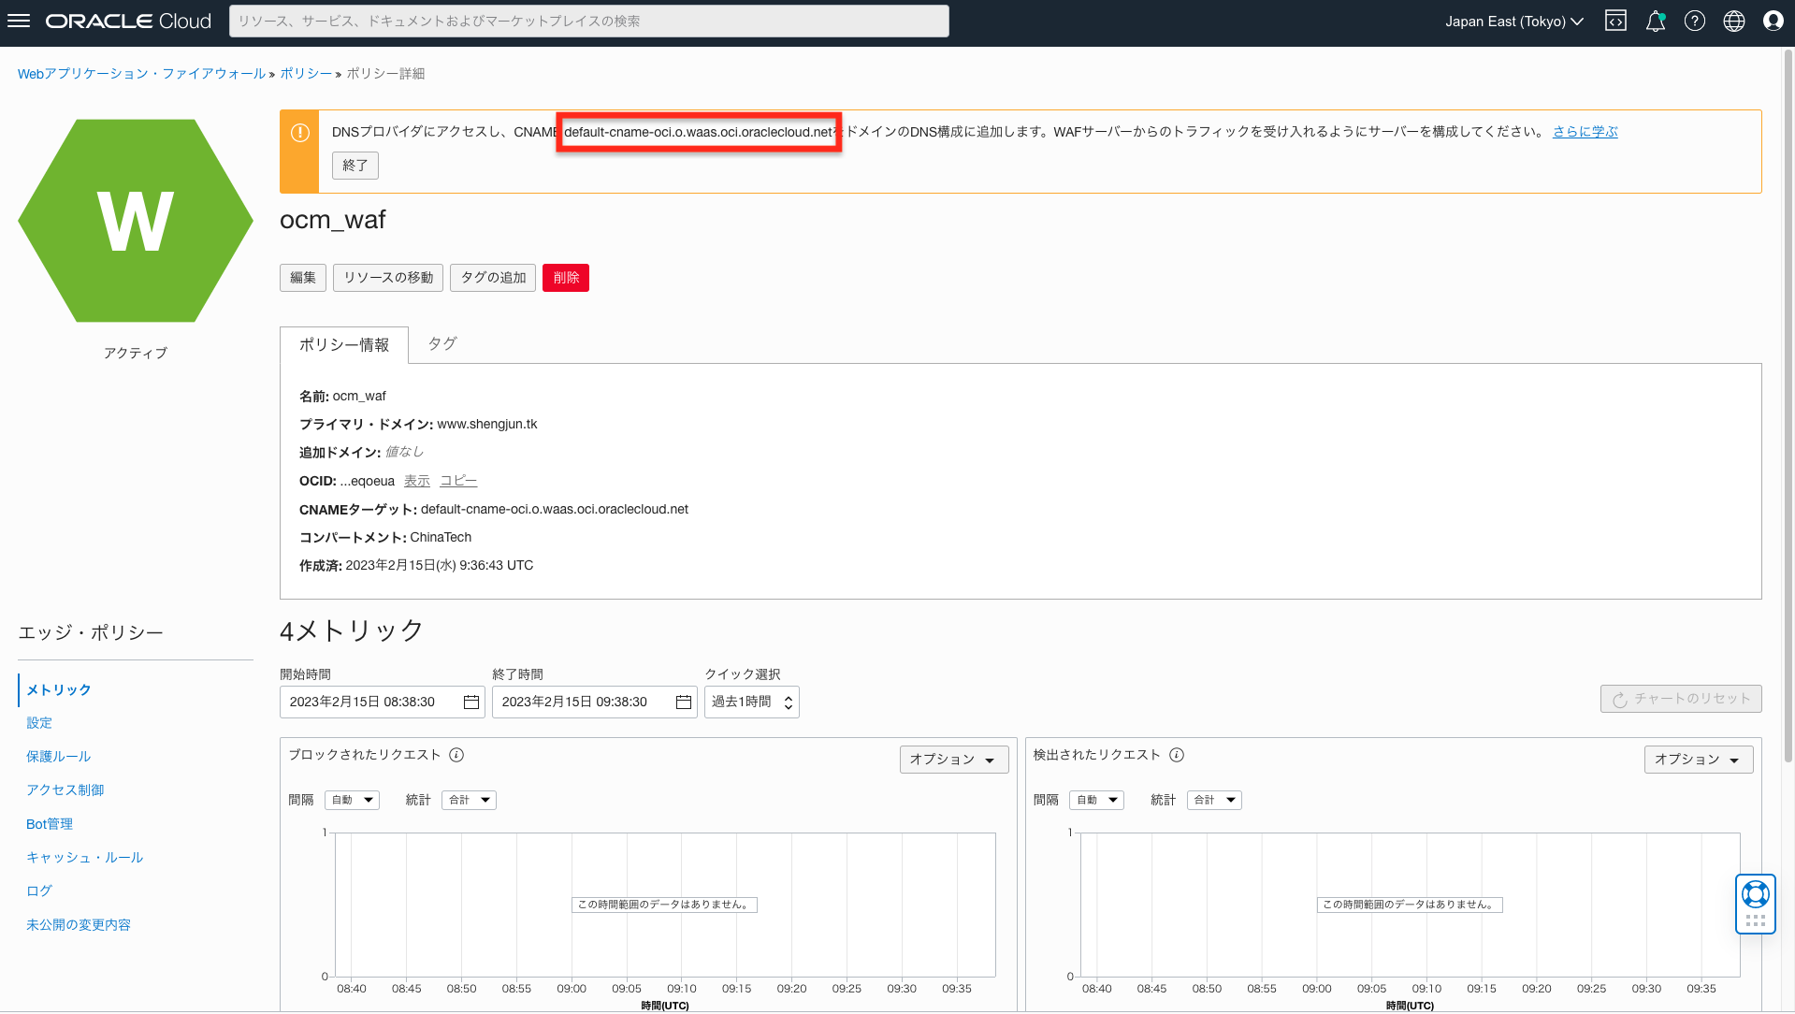The width and height of the screenshot is (1795, 1014).
Task: Select メトリック in the sidebar
Action: pyautogui.click(x=59, y=689)
